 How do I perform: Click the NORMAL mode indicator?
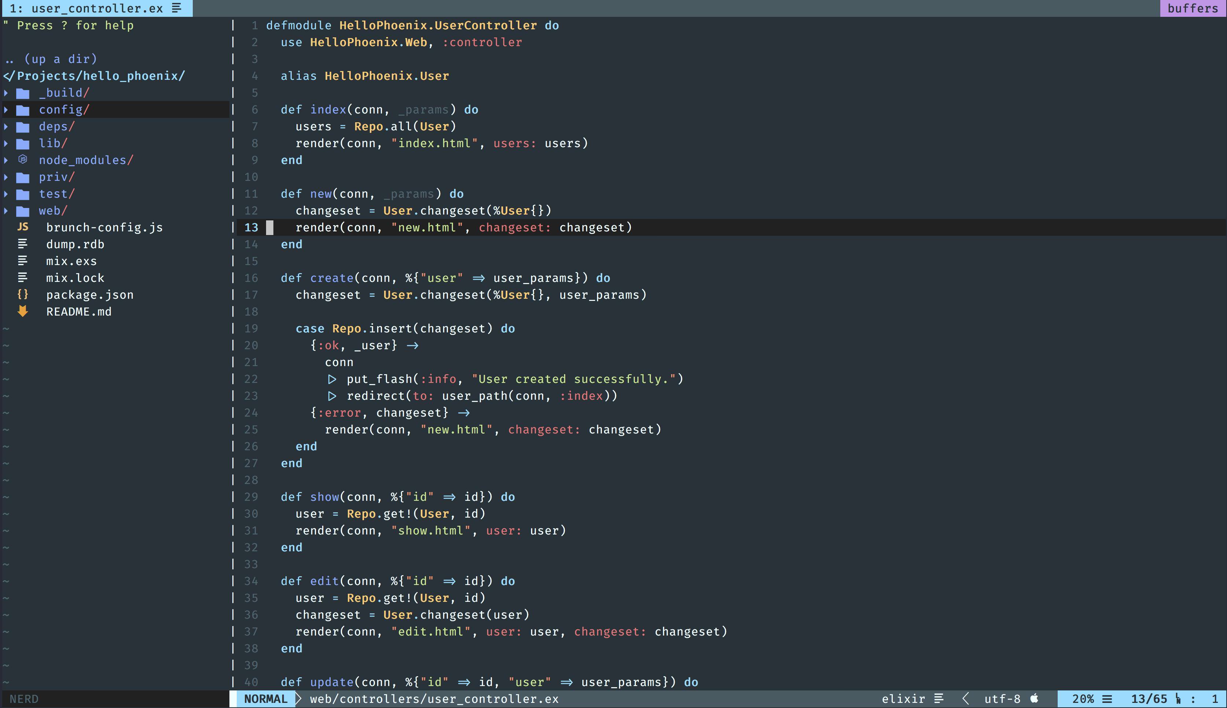(x=265, y=699)
